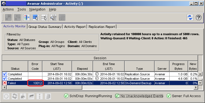The height and width of the screenshot is (103, 205).
Task: Click the person launcher icon in bottom bar
Action: point(23,96)
